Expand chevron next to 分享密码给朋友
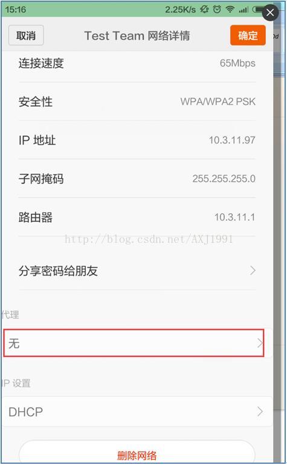This screenshot has width=287, height=465. coord(253,271)
